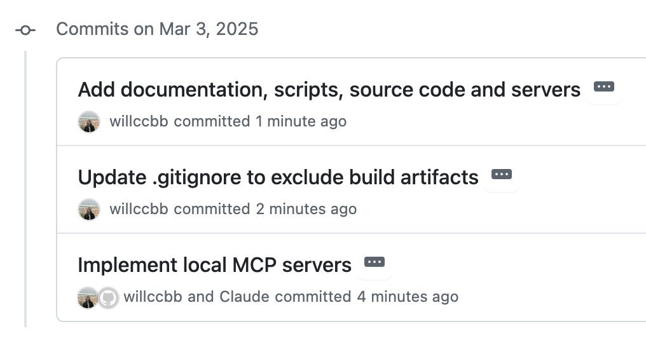The image size is (646, 352).
Task: Open the 'Update .gitignore to exclude build artifacts' commit
Action: click(x=278, y=177)
